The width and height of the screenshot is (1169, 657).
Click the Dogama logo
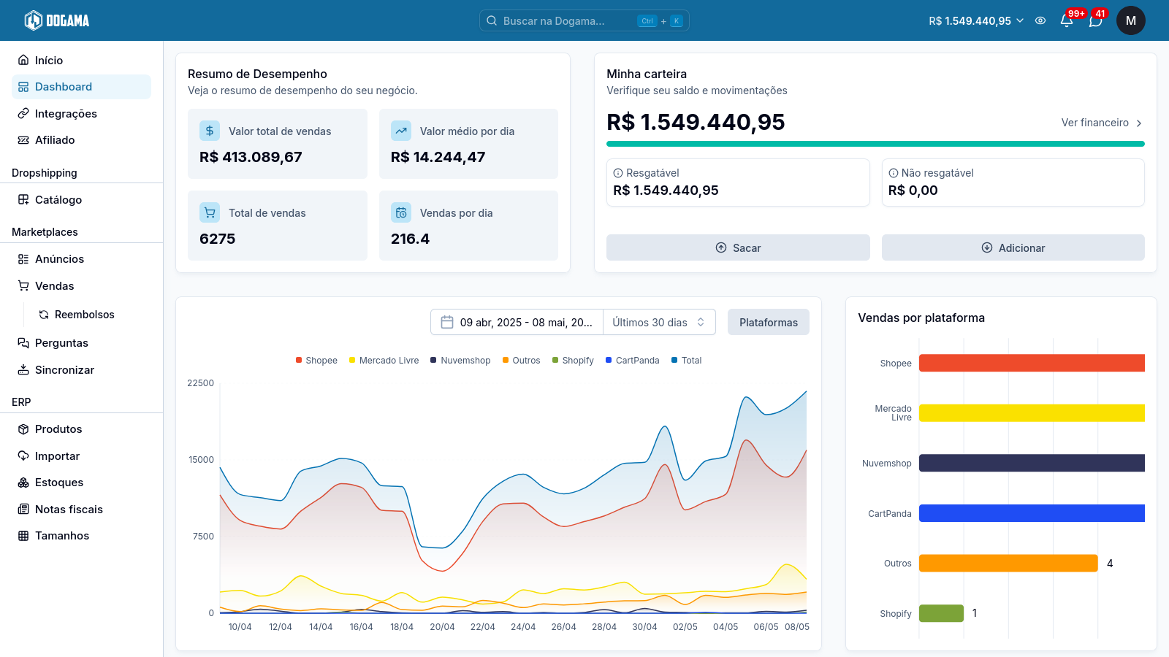click(x=57, y=20)
